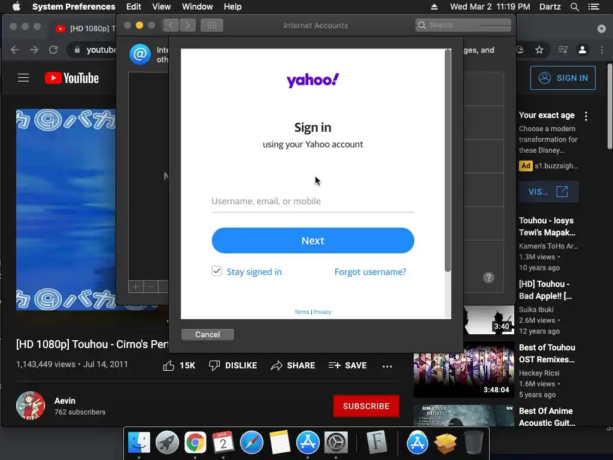Screen dimensions: 613x460
Task: Open Chrome media control icon
Action: click(563, 50)
